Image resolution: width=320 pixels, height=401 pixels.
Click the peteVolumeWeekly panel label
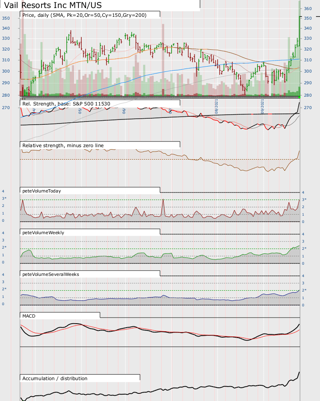(x=43, y=233)
